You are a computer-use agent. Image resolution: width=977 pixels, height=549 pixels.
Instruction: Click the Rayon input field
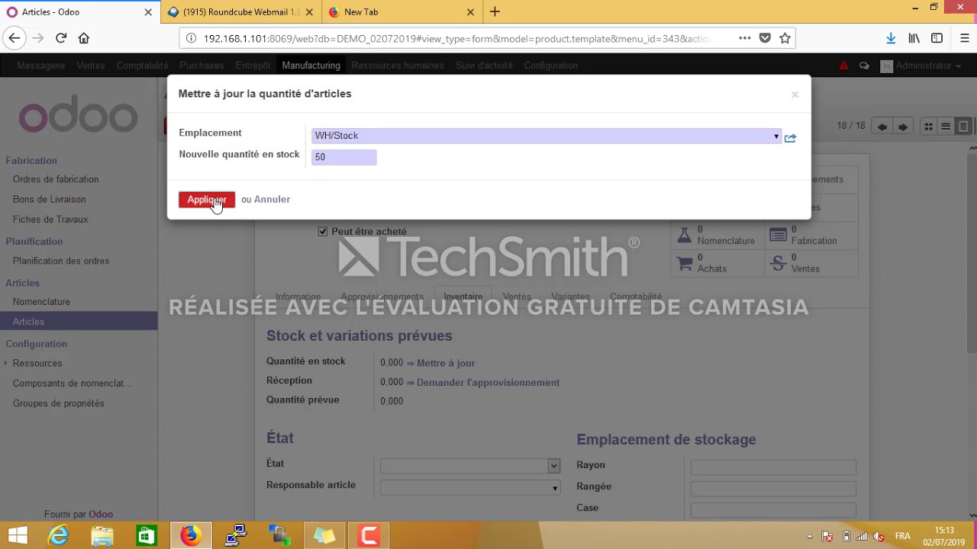point(773,467)
